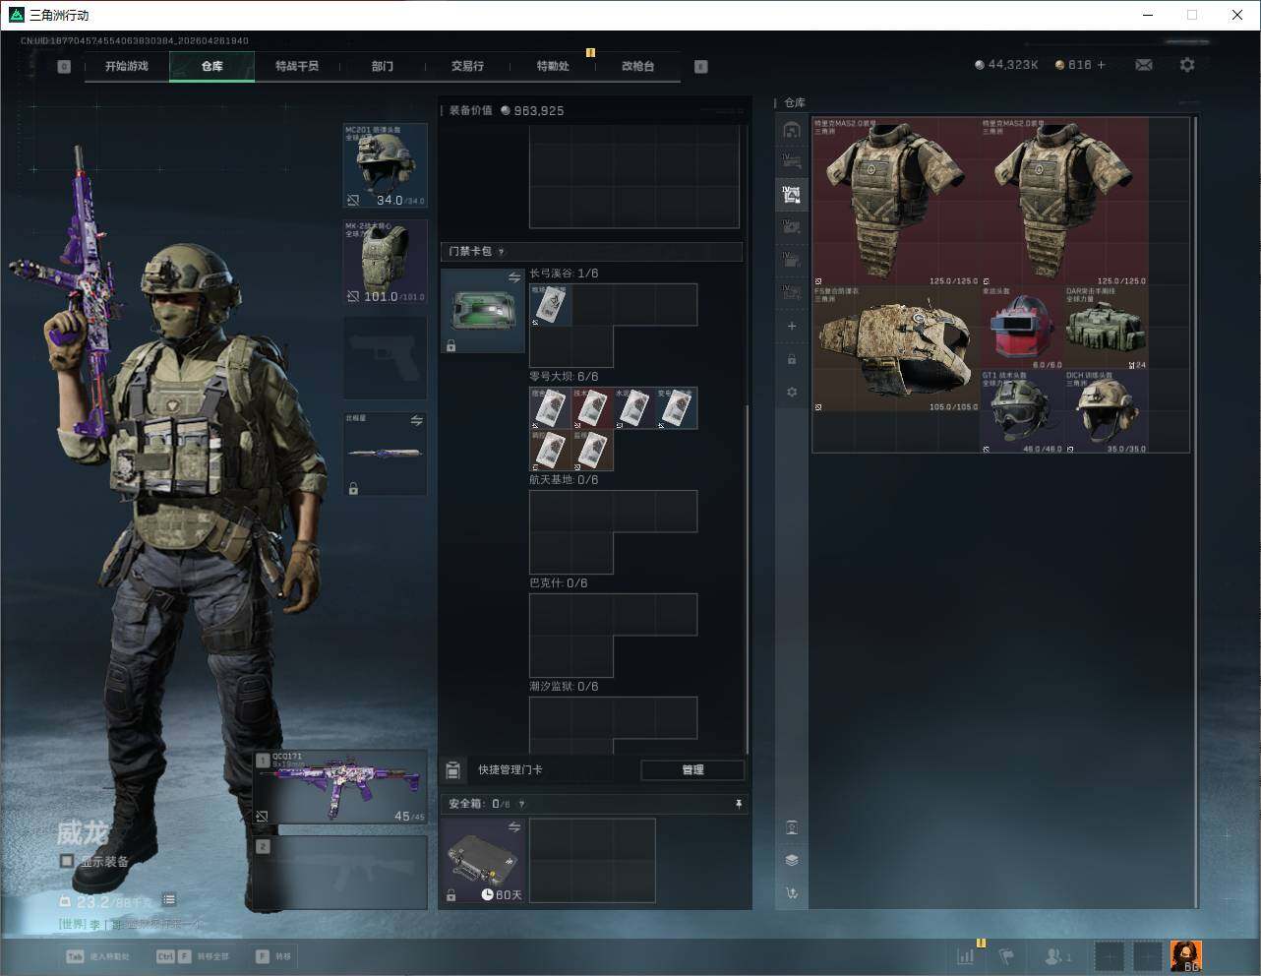Click the player avatar in bottom right
Image resolution: width=1261 pixels, height=976 pixels.
pos(1186,955)
